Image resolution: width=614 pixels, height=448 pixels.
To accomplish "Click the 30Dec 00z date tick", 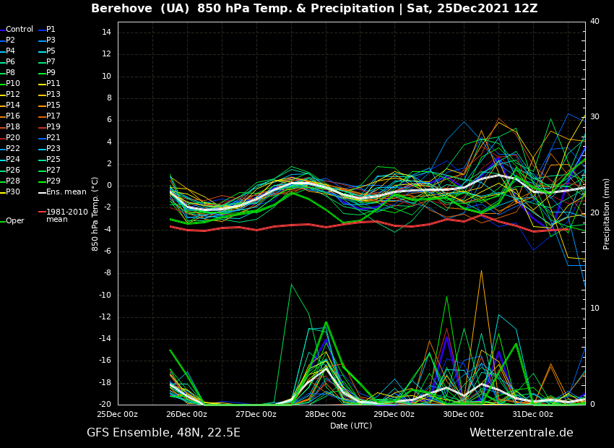I will click(463, 415).
